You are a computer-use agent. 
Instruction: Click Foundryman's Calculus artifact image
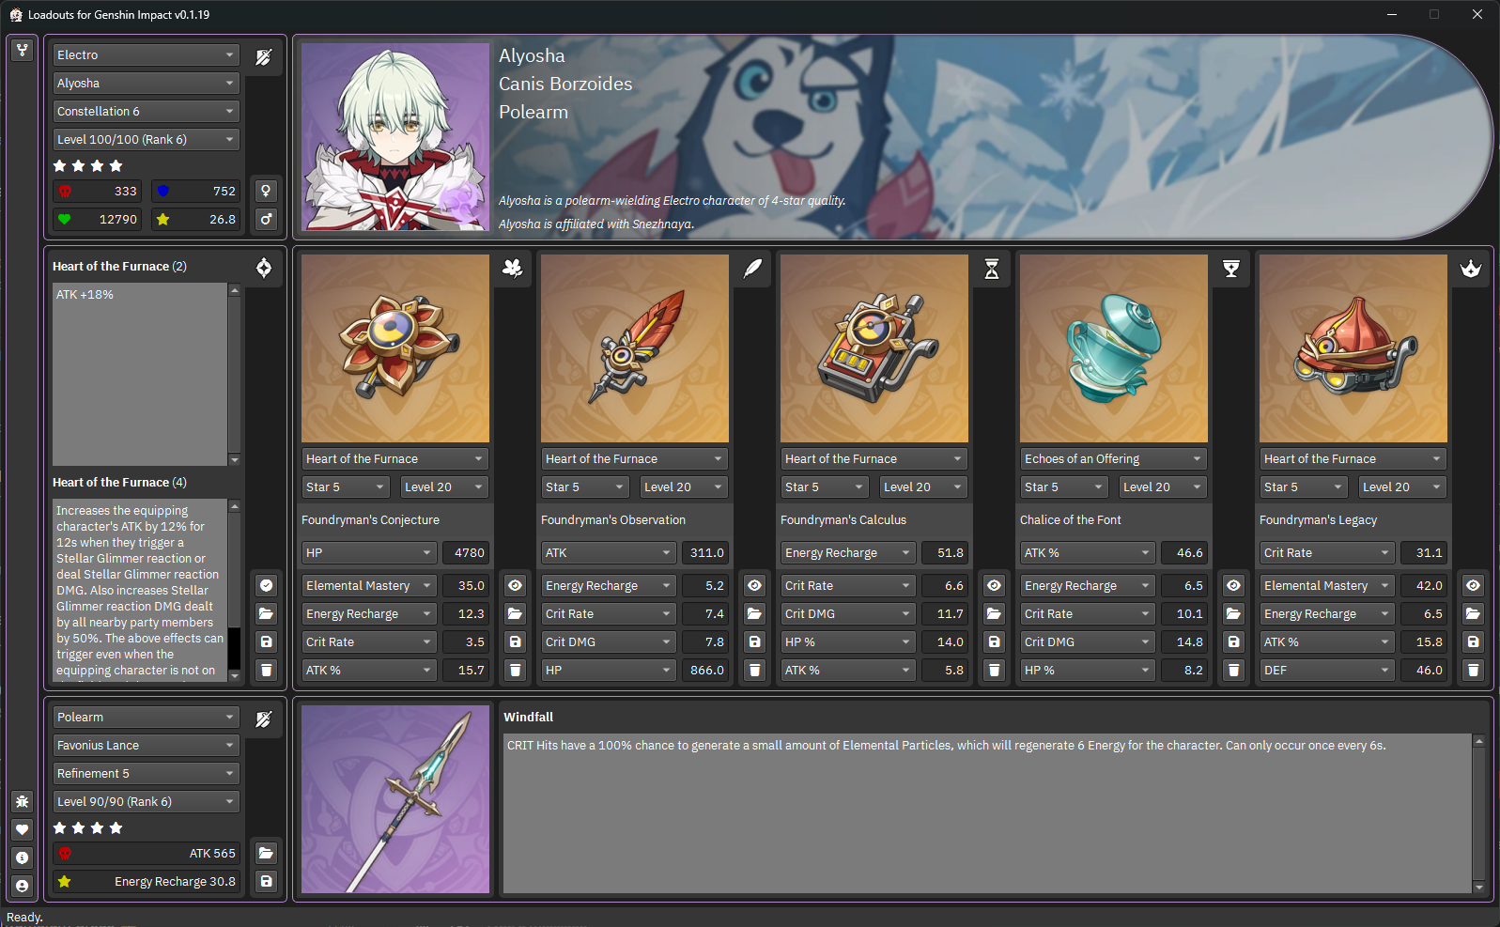tap(874, 348)
